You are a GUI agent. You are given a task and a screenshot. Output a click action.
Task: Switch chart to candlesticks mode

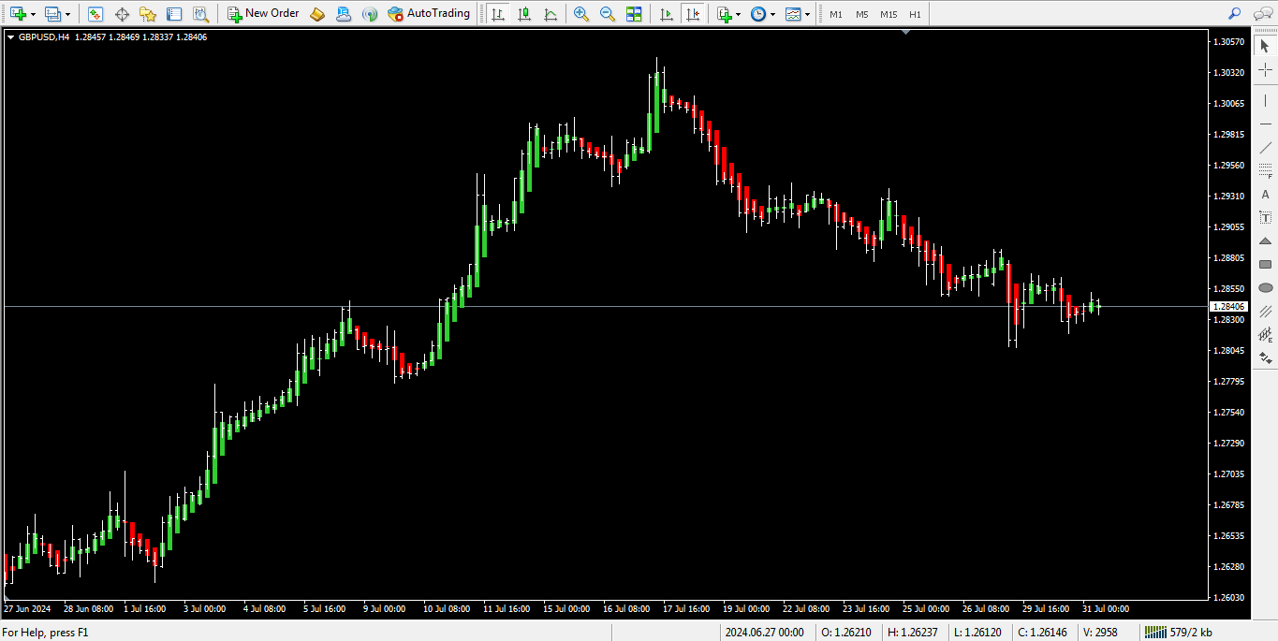[523, 14]
